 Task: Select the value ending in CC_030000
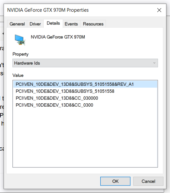85,98
